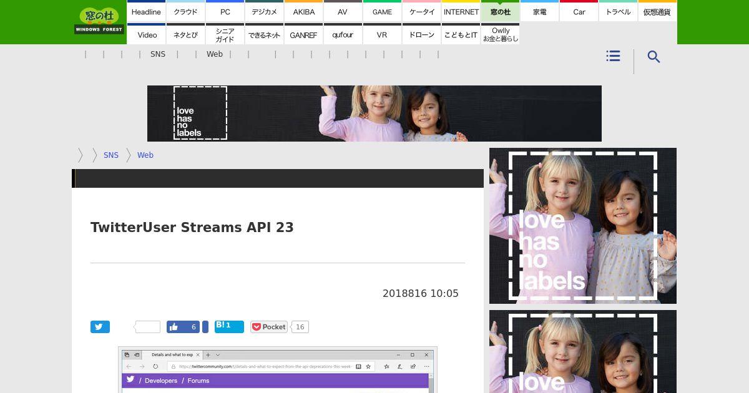This screenshot has height=393, width=749.
Task: Open the hamburger list menu icon
Action: point(613,56)
